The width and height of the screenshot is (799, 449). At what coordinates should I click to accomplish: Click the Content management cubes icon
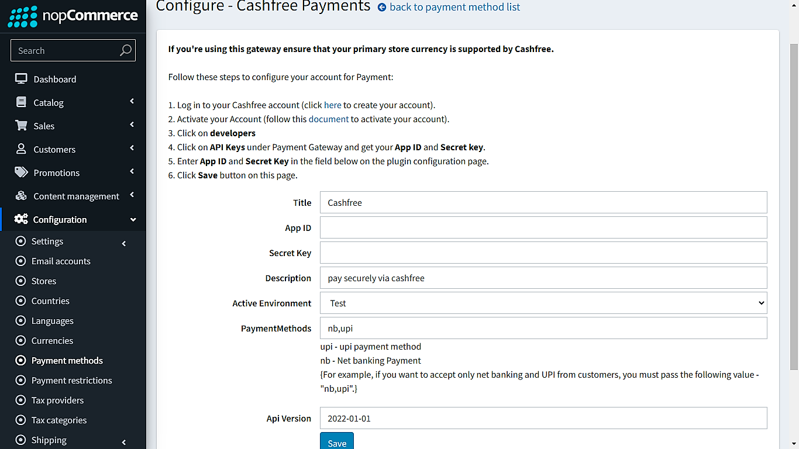pyautogui.click(x=21, y=196)
